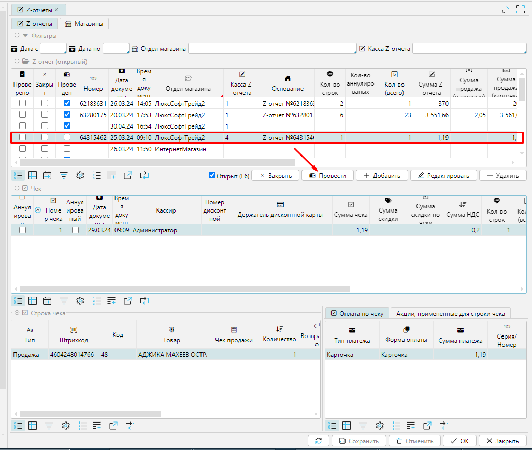Collapse the Строка чека section
Screen dimensions: 532x450
pos(17,313)
